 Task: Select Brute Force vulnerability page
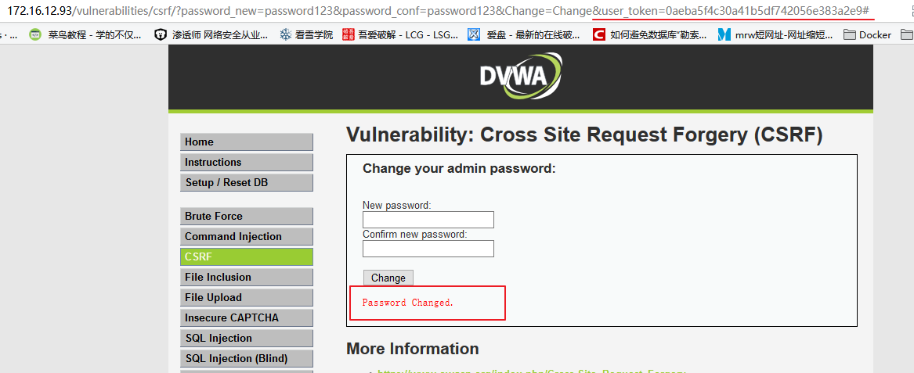(246, 216)
